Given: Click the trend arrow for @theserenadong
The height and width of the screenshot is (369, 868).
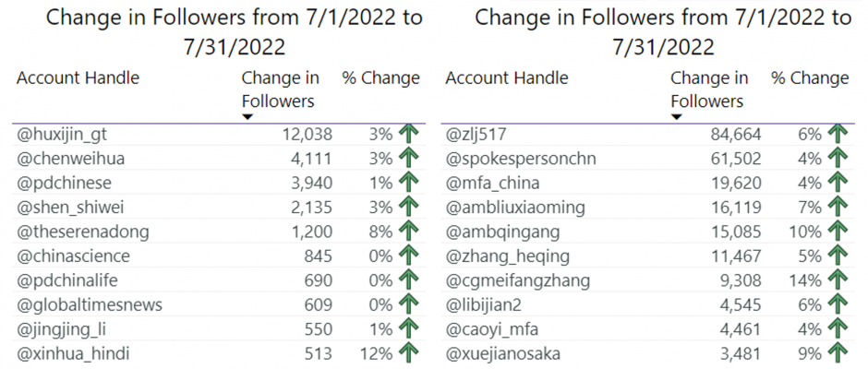Looking at the screenshot, I should click(408, 232).
